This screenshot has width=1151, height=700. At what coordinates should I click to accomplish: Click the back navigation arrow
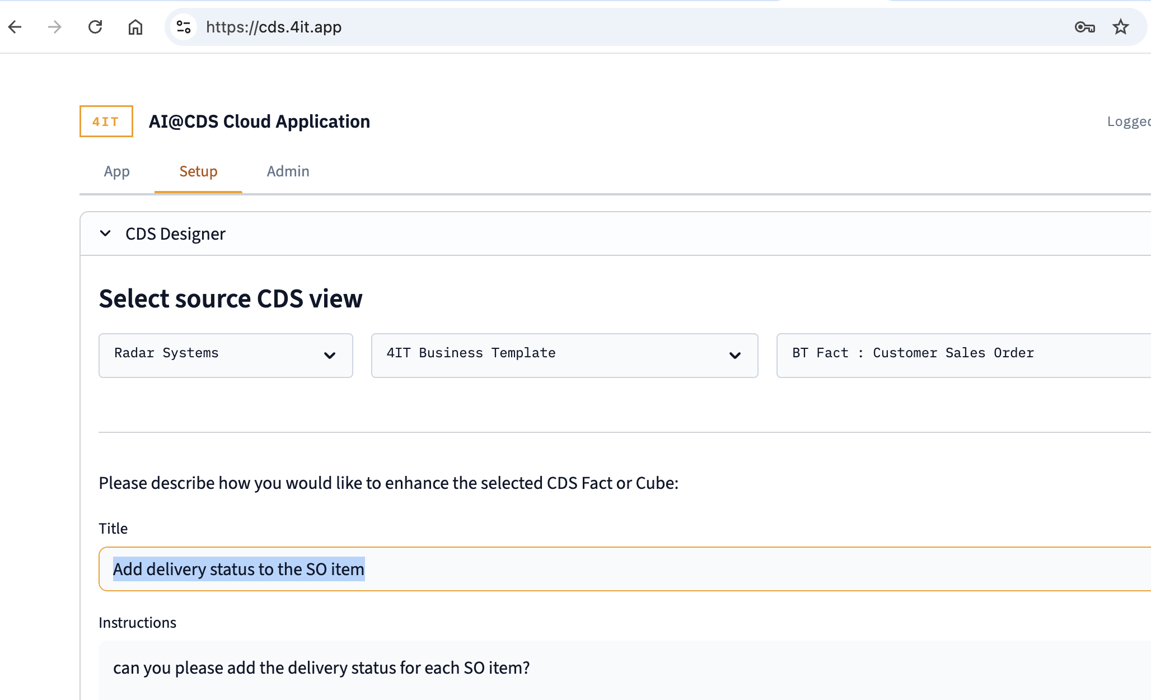click(15, 26)
